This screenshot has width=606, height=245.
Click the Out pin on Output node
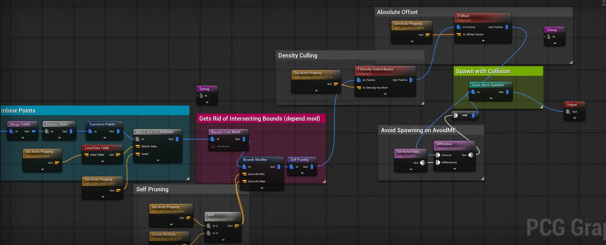(568, 112)
